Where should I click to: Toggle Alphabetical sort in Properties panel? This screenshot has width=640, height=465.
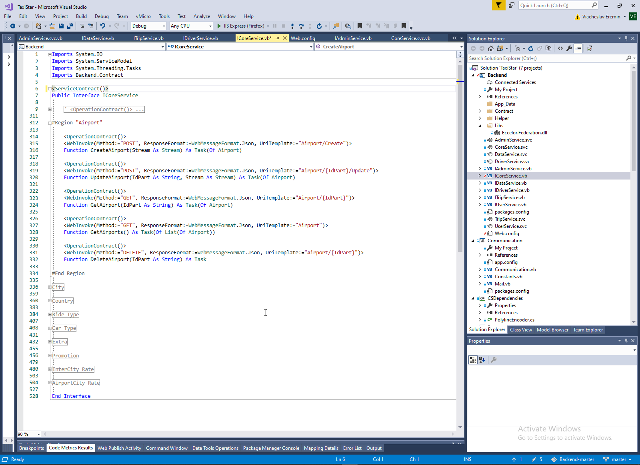[482, 360]
